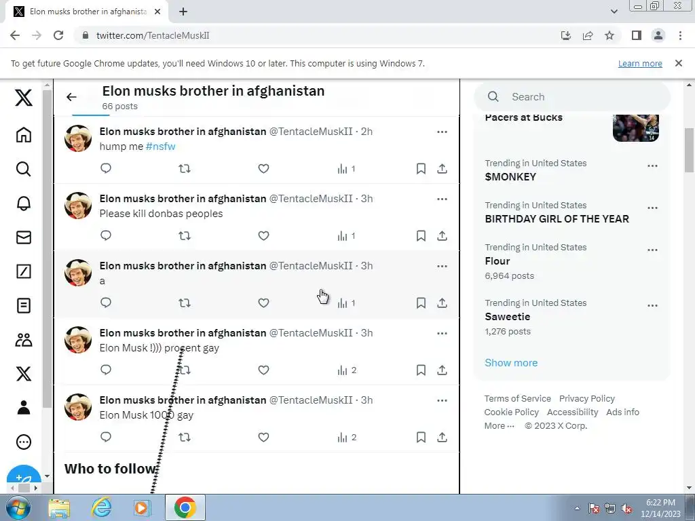The image size is (695, 521).
Task: Dismiss the Chrome update notification bar
Action: [679, 63]
